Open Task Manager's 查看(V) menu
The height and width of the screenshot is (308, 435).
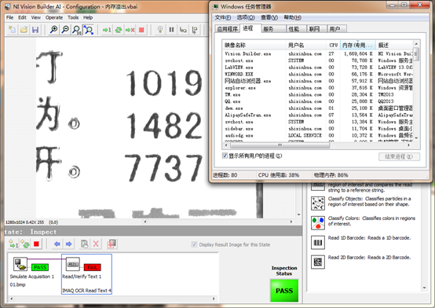click(269, 17)
